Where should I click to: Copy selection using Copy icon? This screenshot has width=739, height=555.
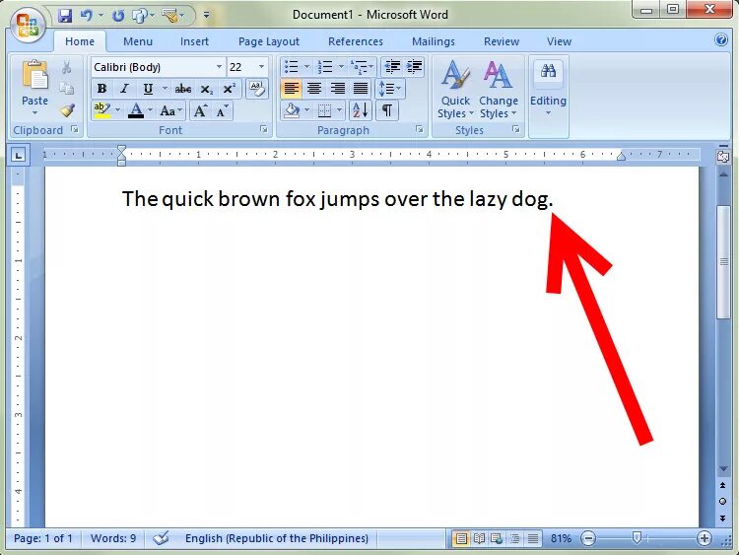tap(66, 89)
